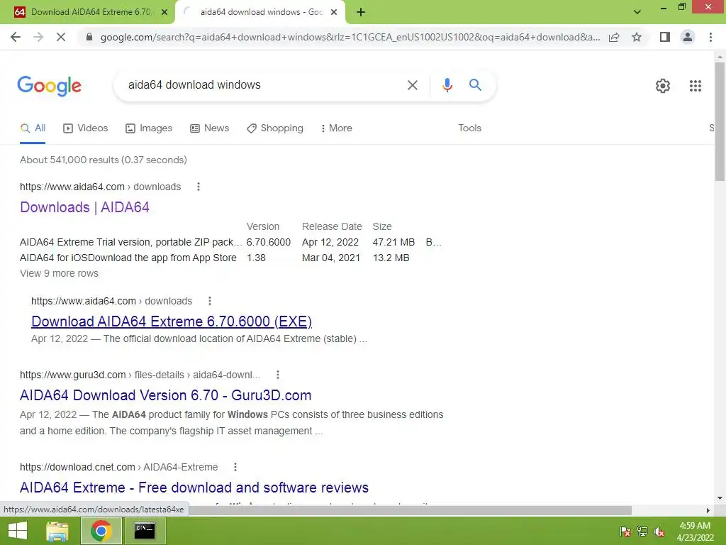Open Chrome profile avatar
The width and height of the screenshot is (726, 545).
click(x=688, y=37)
